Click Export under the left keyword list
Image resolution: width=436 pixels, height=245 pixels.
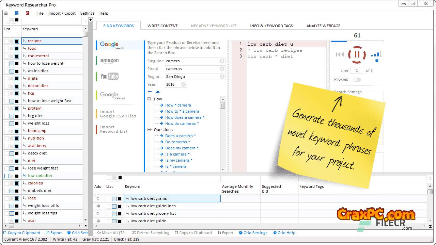[x=54, y=233]
